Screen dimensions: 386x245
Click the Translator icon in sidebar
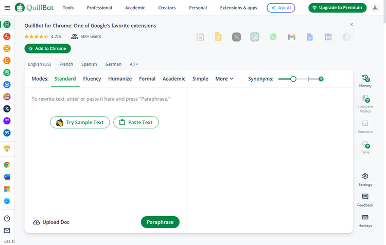(x=7, y=108)
